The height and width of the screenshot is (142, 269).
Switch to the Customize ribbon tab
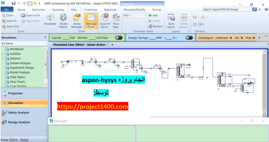tap(91, 10)
